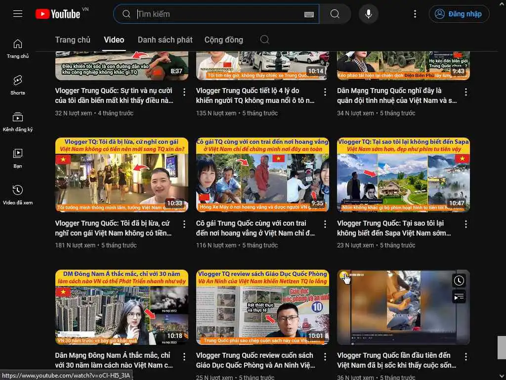Open title 'Tại sao tôi lại không biết đến Sapa'
Viewport: 506px width, 380px height.
tap(394, 228)
